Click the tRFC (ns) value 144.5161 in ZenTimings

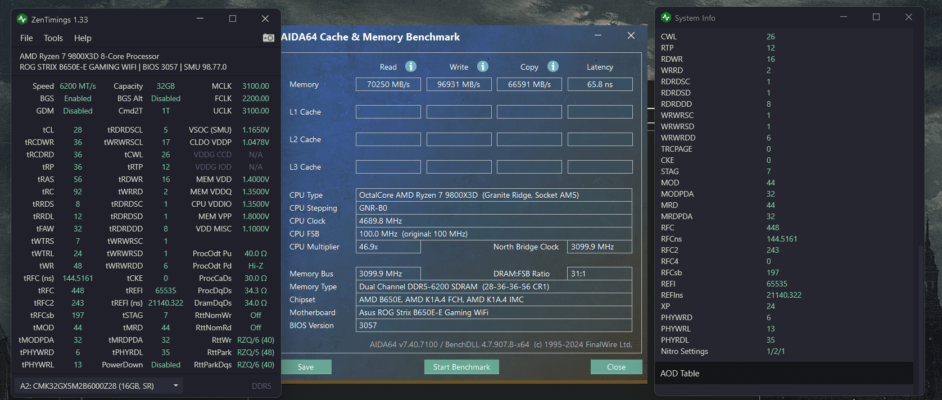tap(78, 278)
